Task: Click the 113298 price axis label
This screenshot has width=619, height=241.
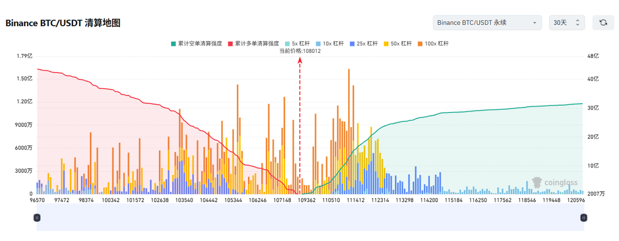Action: 405,200
